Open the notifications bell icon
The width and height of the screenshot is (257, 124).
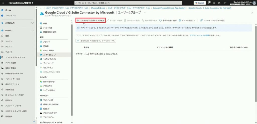[209, 3]
